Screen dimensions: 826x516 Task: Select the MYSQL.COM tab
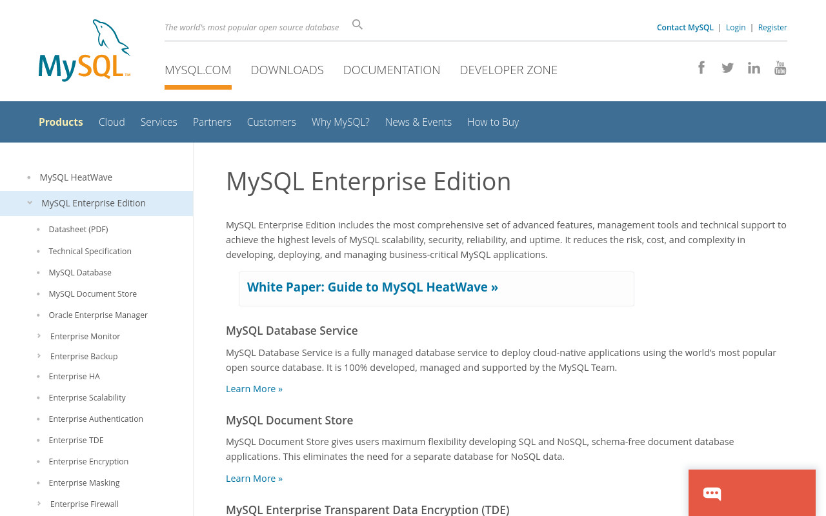198,70
